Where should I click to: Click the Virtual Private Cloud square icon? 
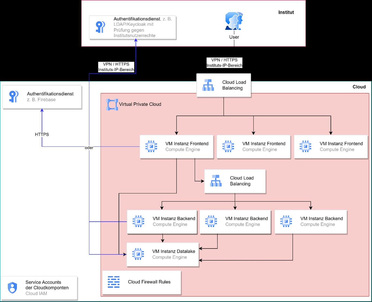point(112,104)
